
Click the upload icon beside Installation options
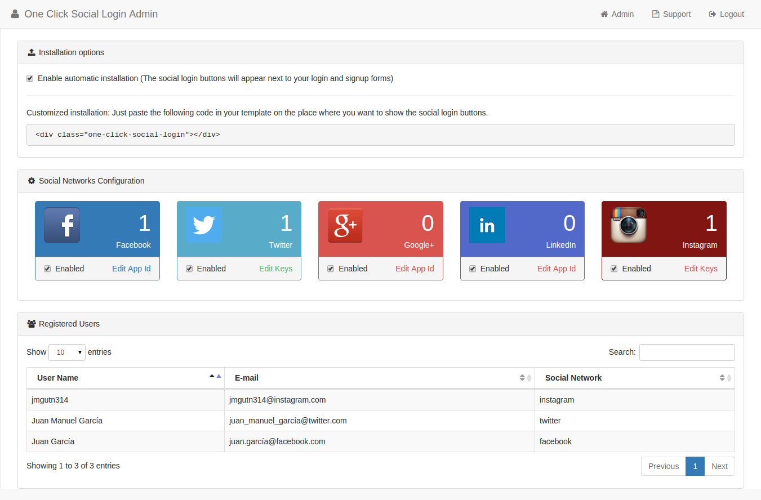point(31,52)
